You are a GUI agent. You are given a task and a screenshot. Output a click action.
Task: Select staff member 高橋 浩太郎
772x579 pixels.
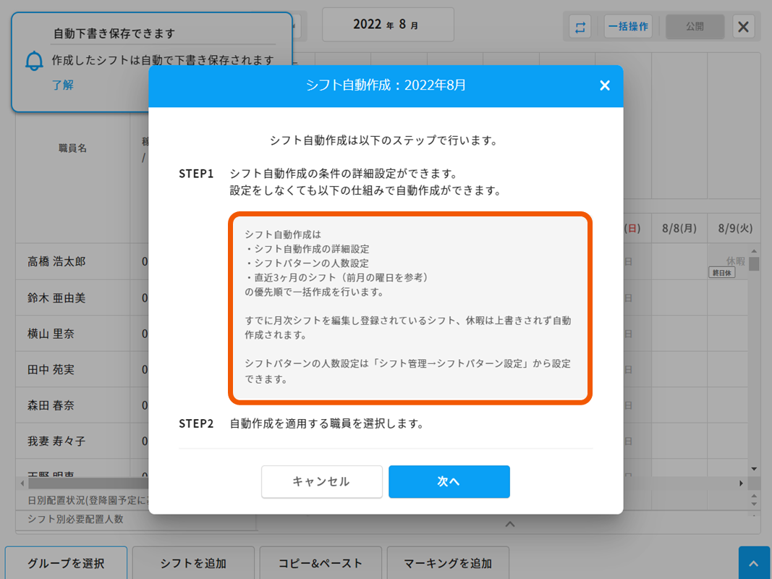tap(56, 261)
